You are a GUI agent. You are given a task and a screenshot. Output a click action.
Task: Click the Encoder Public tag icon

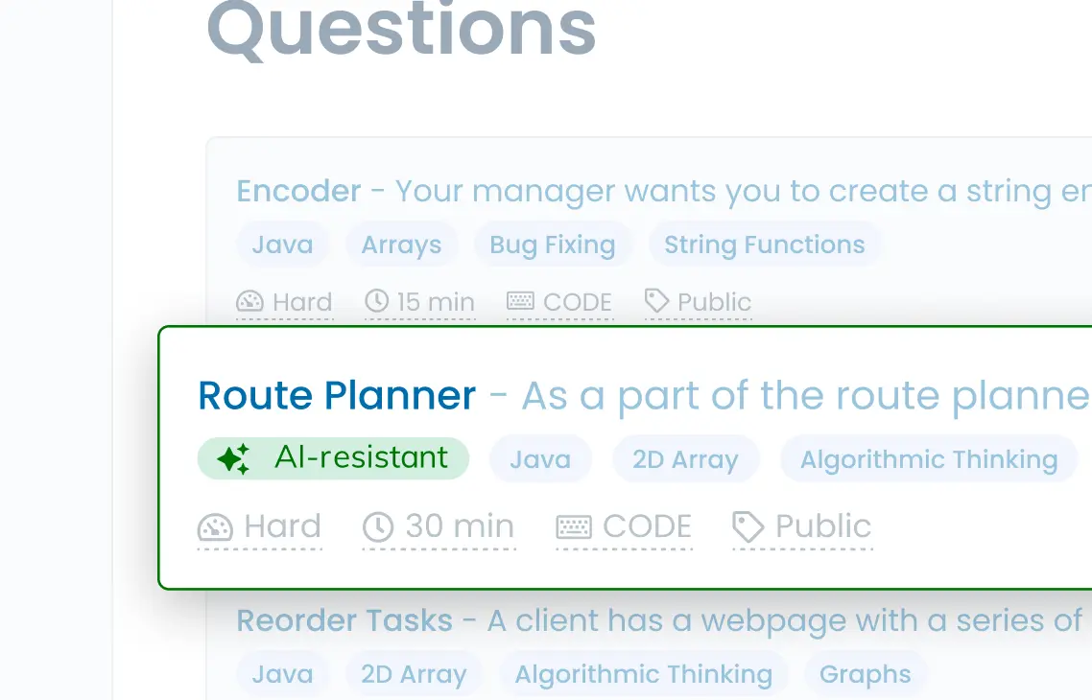656,302
